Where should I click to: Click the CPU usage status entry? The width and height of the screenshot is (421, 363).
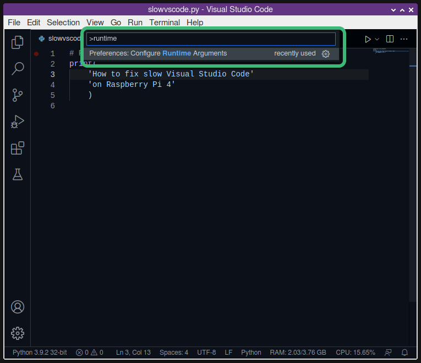click(x=356, y=352)
